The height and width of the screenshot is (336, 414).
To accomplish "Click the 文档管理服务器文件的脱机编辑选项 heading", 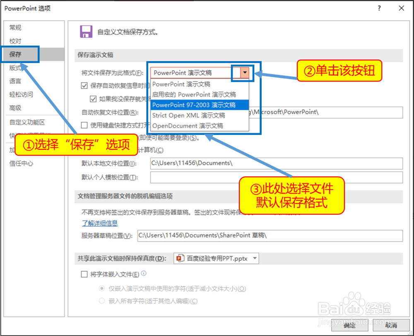I will point(125,196).
